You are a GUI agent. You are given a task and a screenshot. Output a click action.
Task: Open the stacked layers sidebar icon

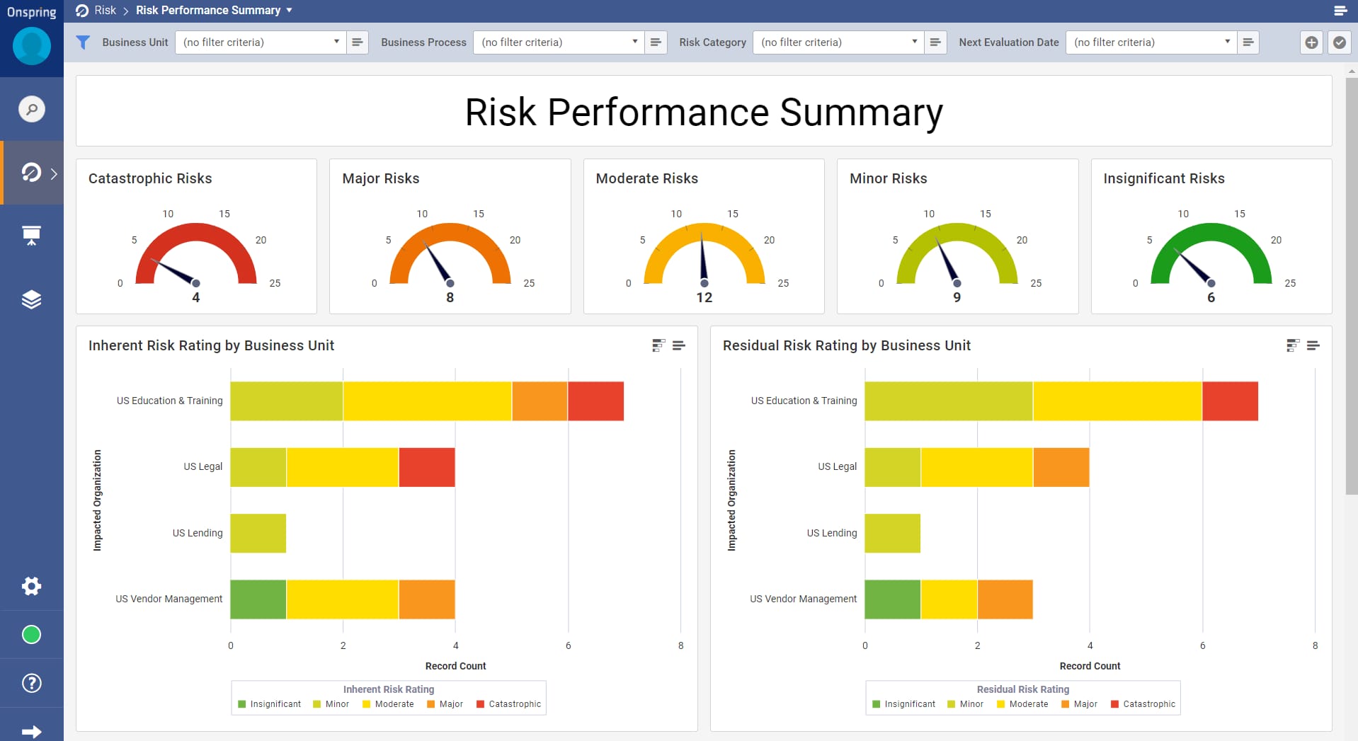(31, 299)
